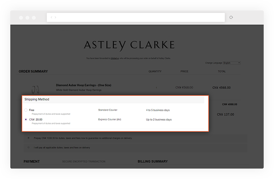Image resolution: width=274 pixels, height=179 pixels.
Task: Select the CN¥ 20.00 Express Courier option
Action: 26,120
